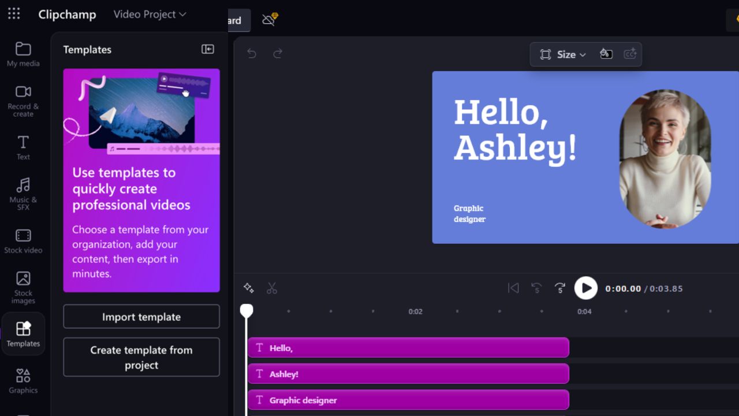
Task: Click the Import template button
Action: [141, 317]
